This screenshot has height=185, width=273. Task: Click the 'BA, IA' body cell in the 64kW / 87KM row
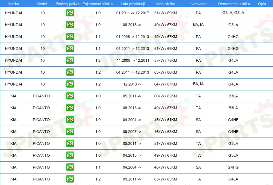(x=198, y=84)
